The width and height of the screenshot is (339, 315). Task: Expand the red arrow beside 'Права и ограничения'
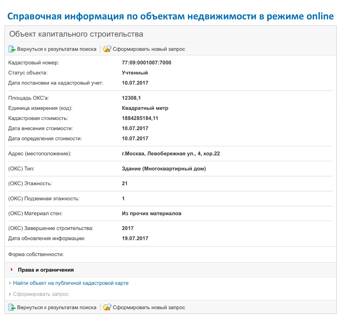(x=12, y=270)
